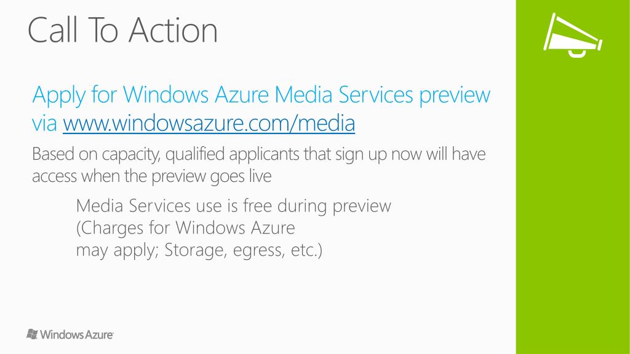The height and width of the screenshot is (354, 630).
Task: Click the 'Apply for Windows Azure Media Services preview' heading
Action: pos(261,95)
